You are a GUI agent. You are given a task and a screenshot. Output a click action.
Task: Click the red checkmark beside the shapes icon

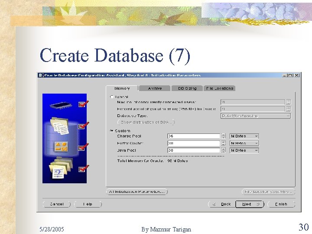point(83,147)
